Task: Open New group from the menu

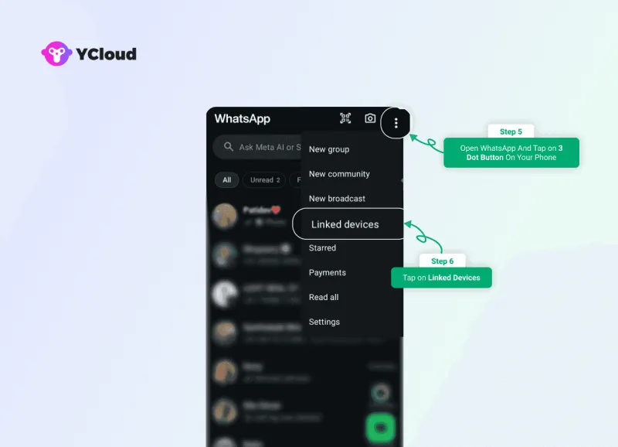Action: [328, 148]
